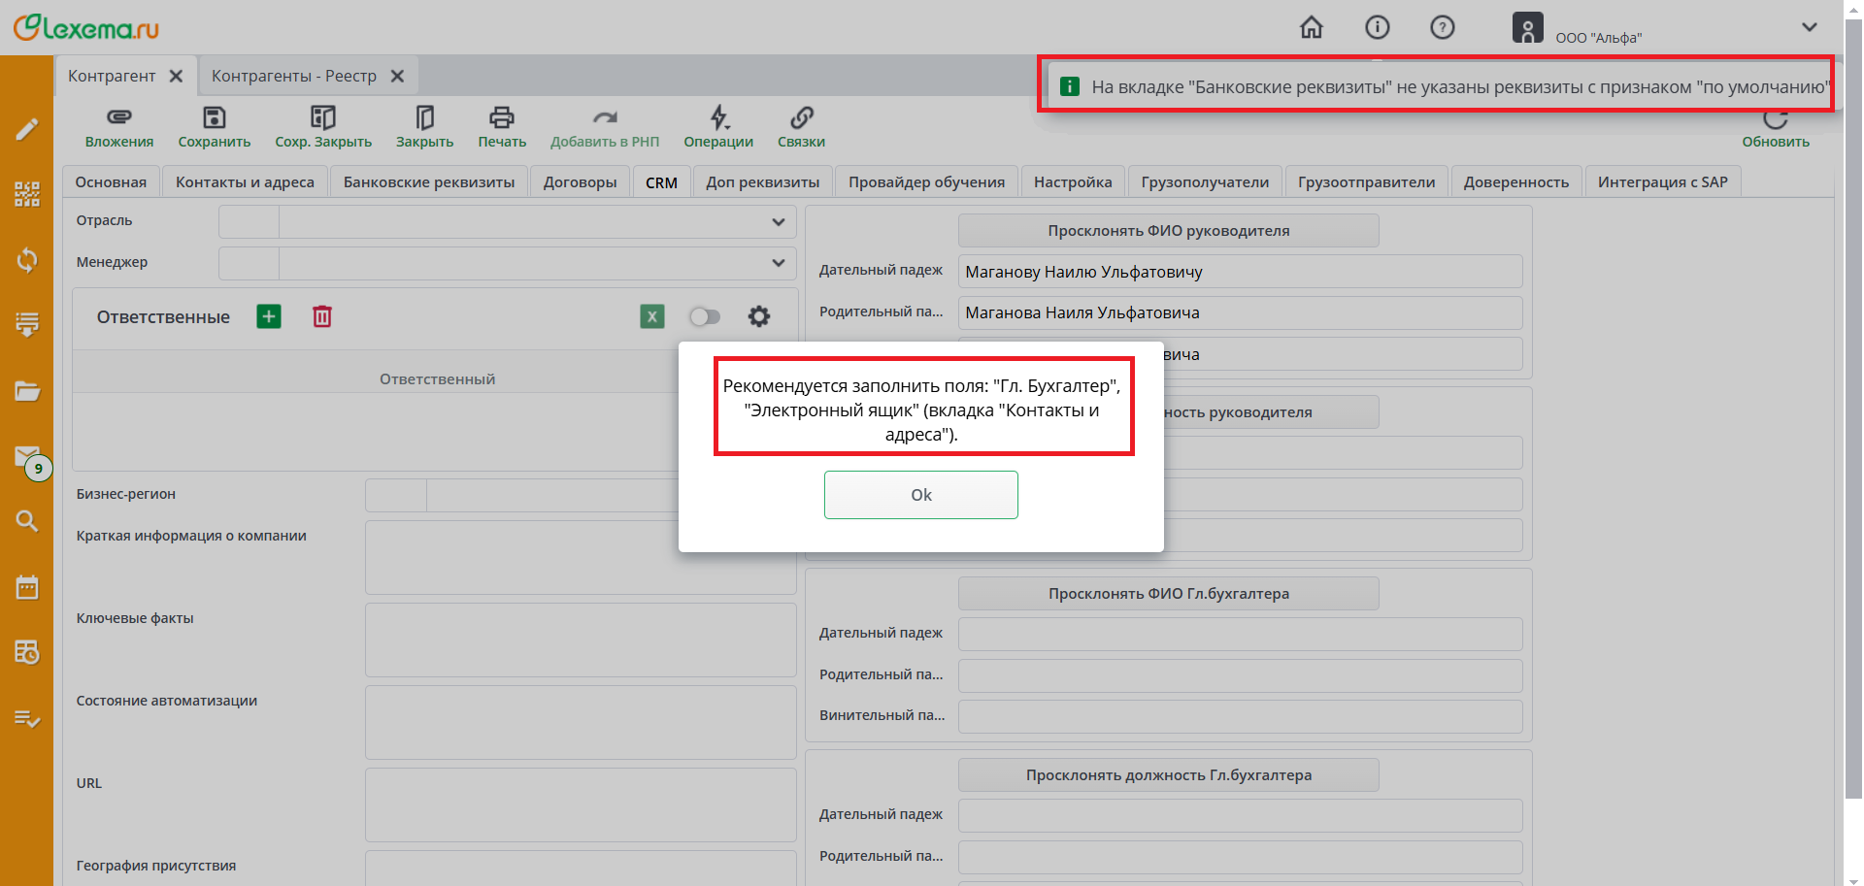Screen dimensions: 1864x886
Task: Click Просклонять ФИО Гл.бухгалтера button
Action: coord(1168,594)
